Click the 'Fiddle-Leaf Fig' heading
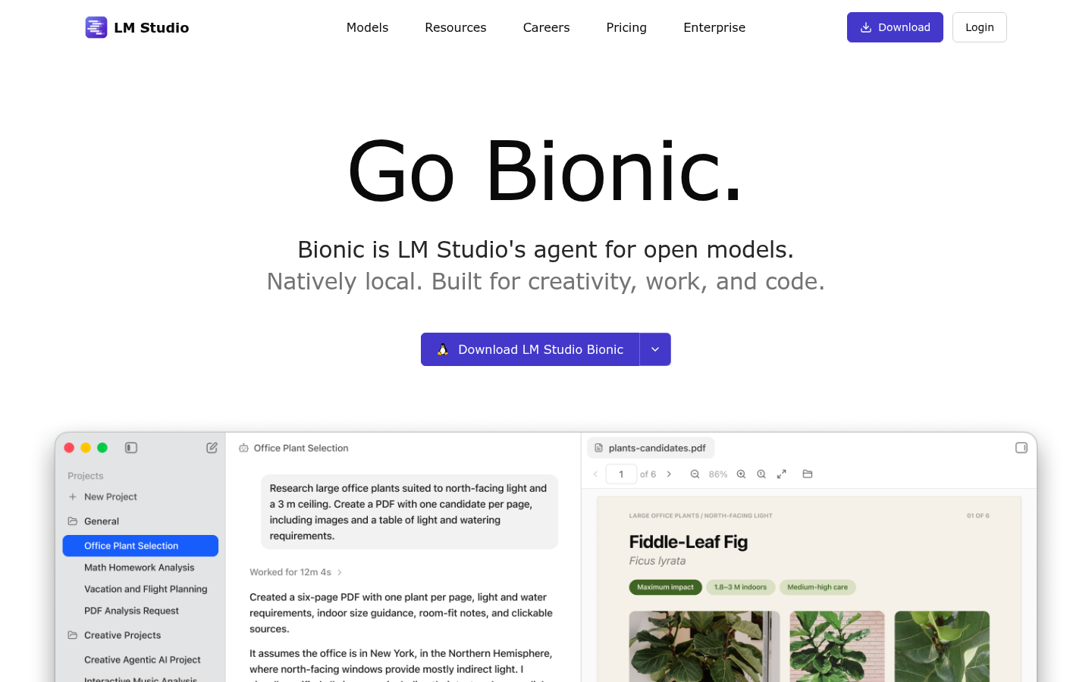The height and width of the screenshot is (682, 1092). coord(689,542)
